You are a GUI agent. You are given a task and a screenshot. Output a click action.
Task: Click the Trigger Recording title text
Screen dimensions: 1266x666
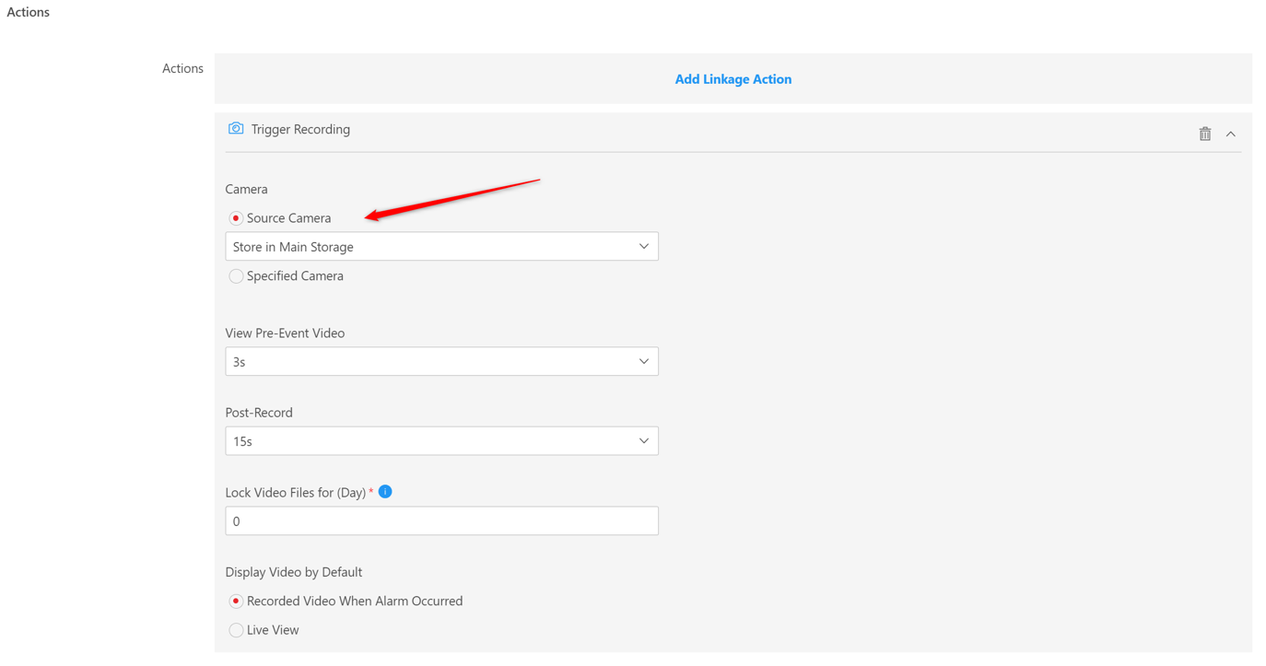(300, 130)
